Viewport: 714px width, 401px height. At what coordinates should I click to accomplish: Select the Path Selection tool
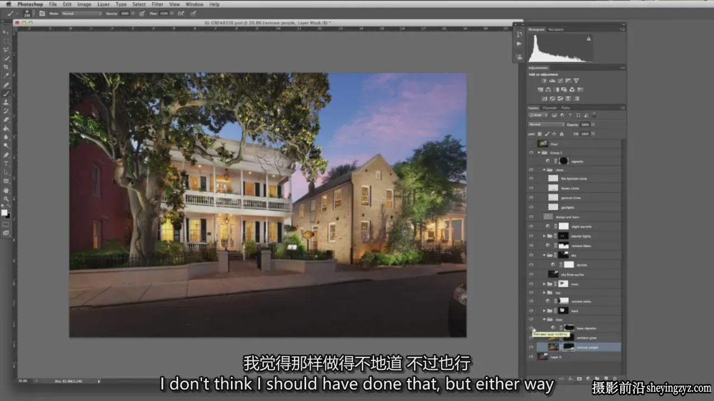(7, 172)
